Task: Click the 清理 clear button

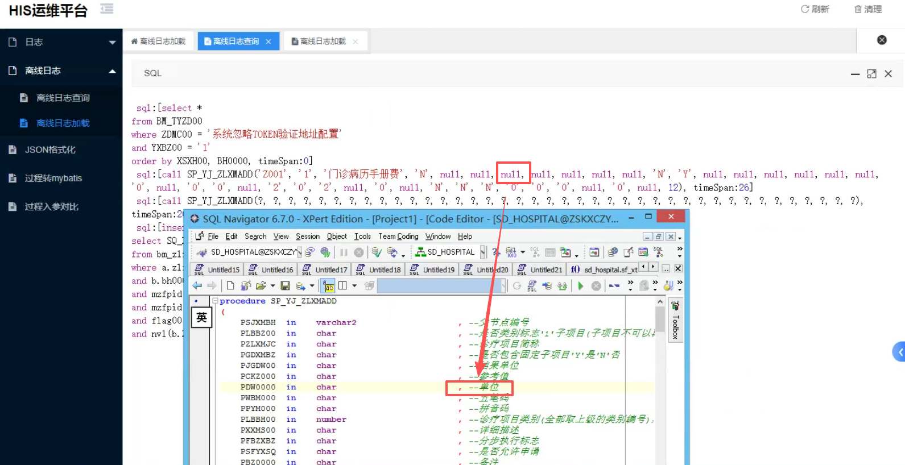Action: pos(868,9)
